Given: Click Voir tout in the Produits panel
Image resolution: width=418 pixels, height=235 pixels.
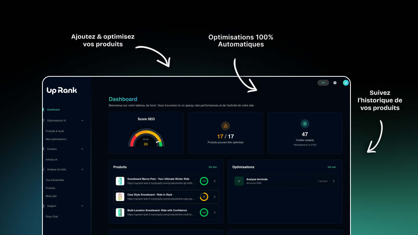Looking at the screenshot, I should (x=212, y=167).
